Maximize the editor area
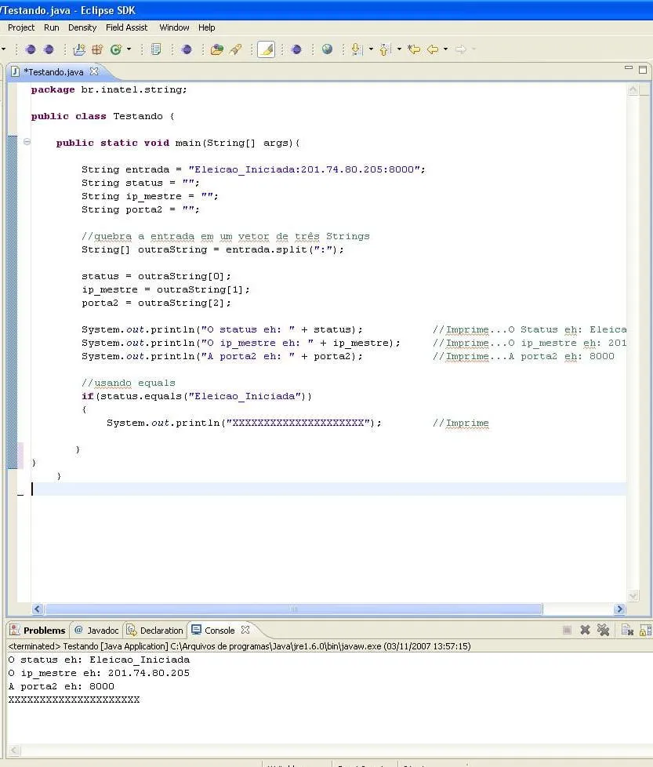The image size is (653, 767). click(x=643, y=70)
